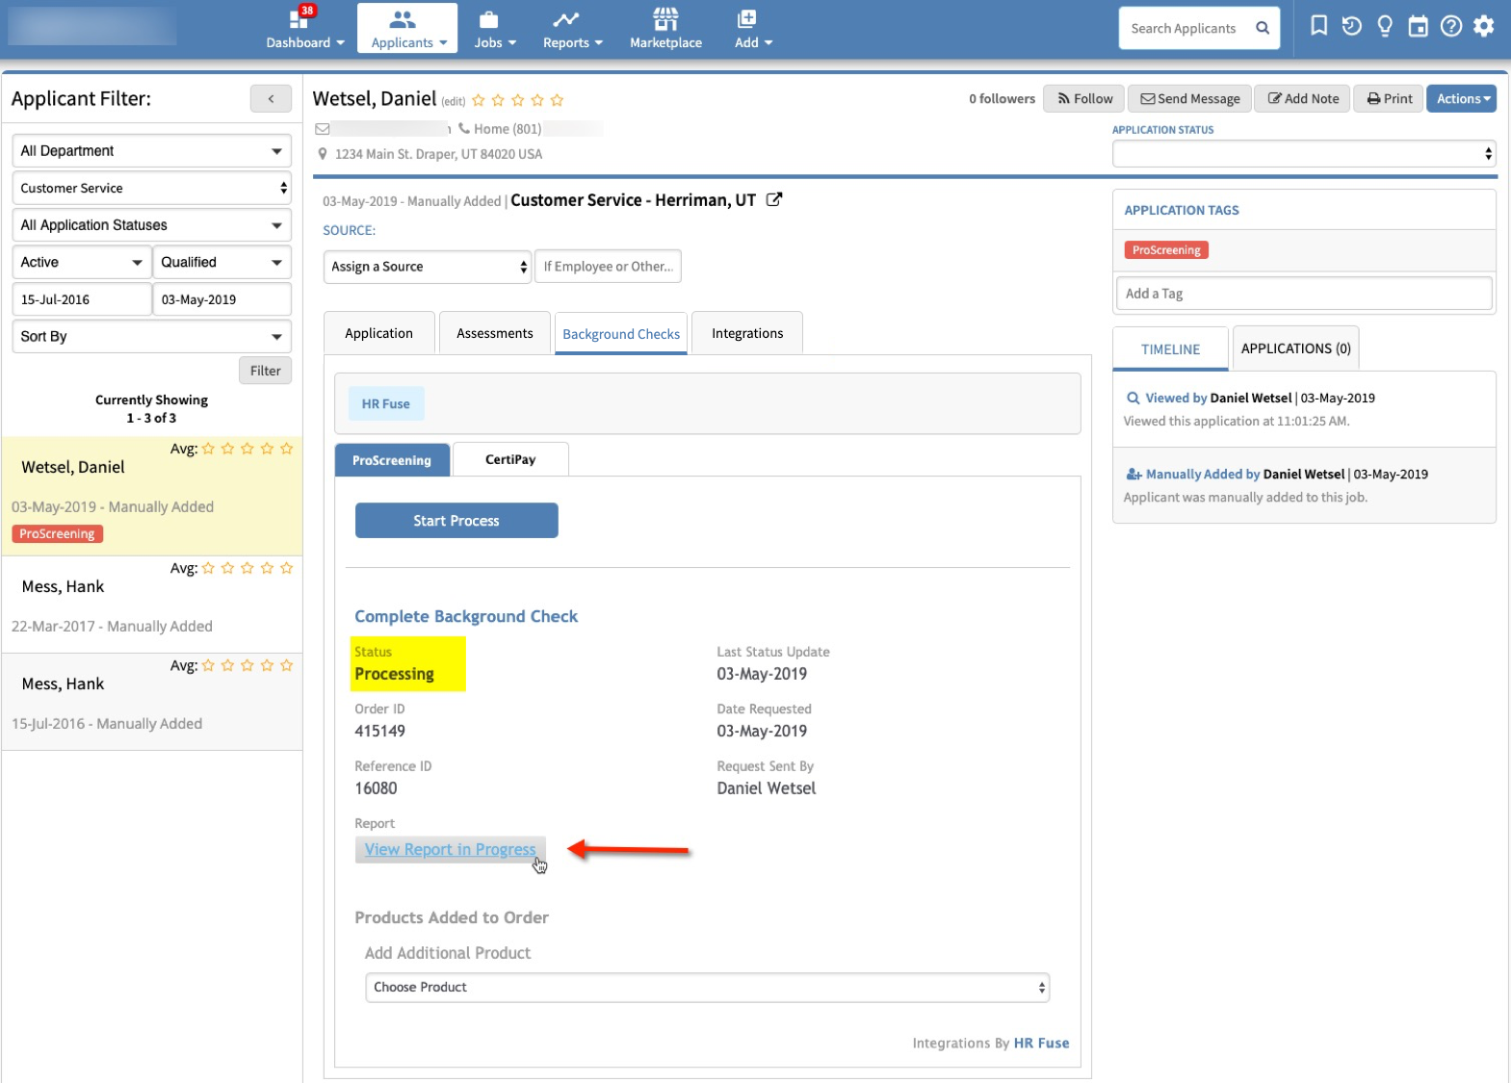Click the search magnifier icon
Image resolution: width=1511 pixels, height=1083 pixels.
click(x=1262, y=28)
